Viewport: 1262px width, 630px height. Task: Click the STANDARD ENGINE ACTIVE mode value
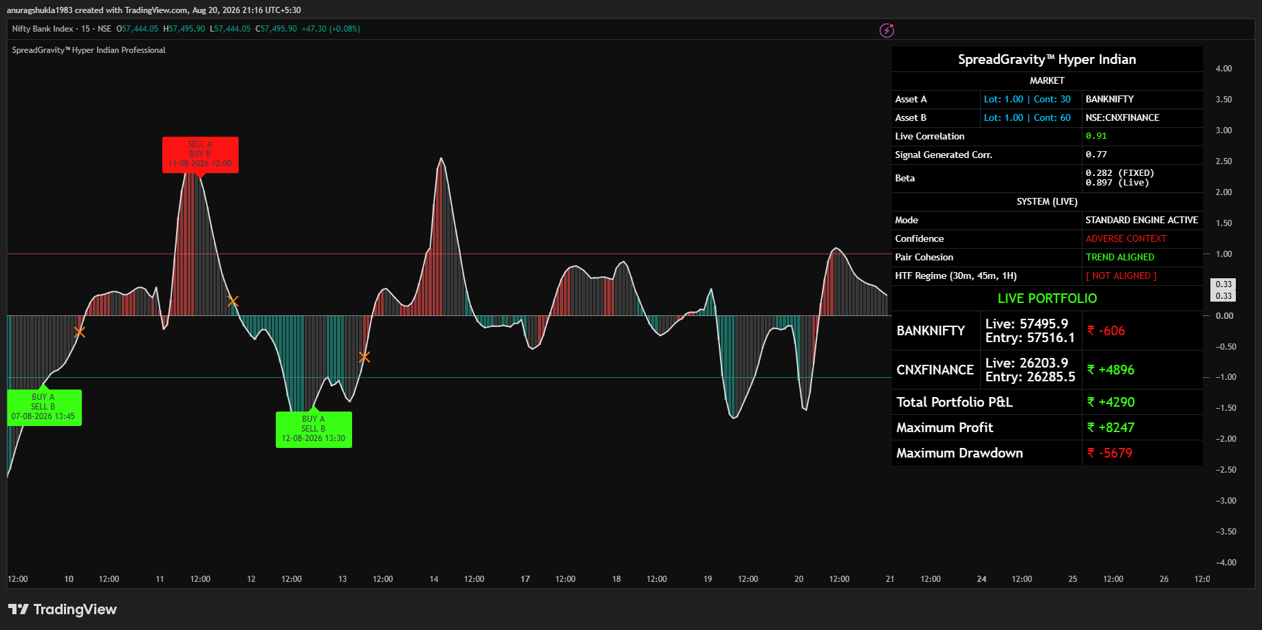1142,220
